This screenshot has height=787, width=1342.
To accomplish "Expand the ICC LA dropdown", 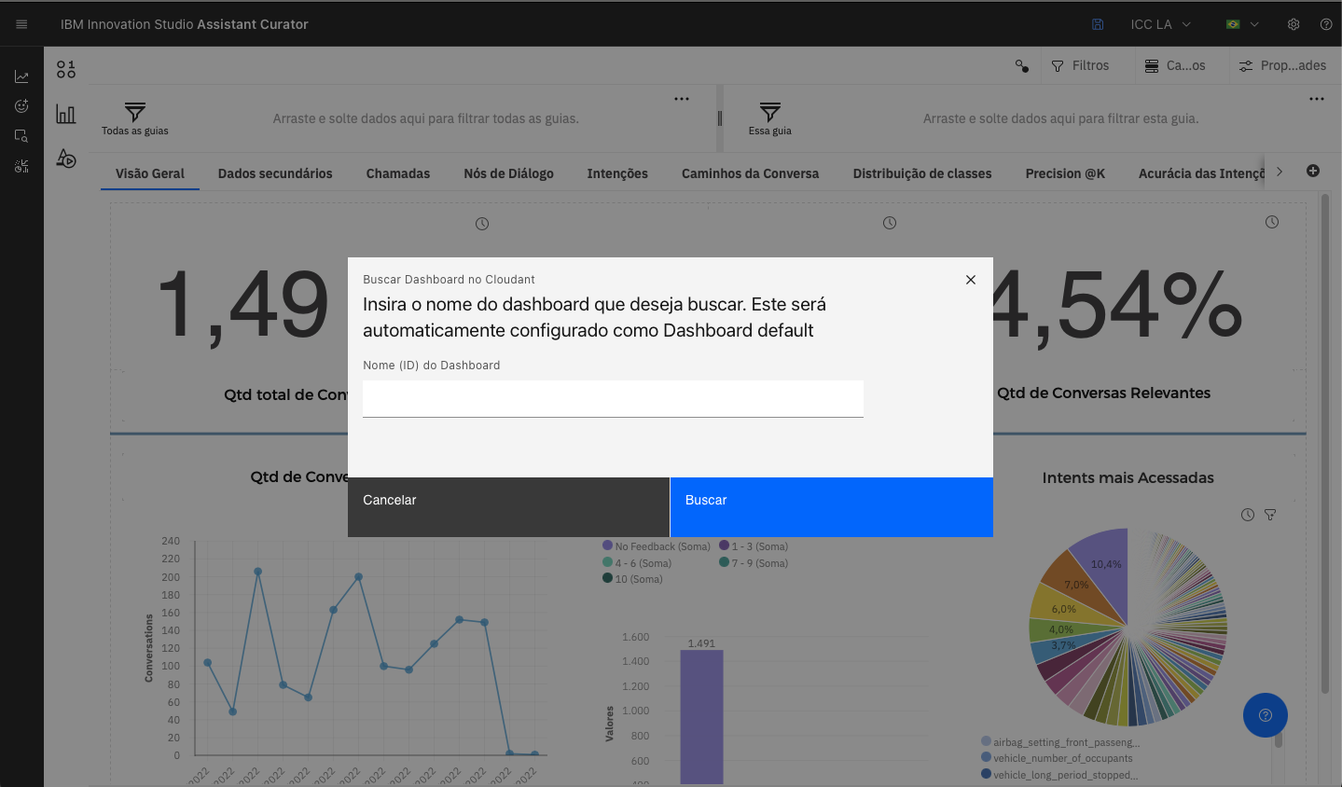I will [1160, 24].
